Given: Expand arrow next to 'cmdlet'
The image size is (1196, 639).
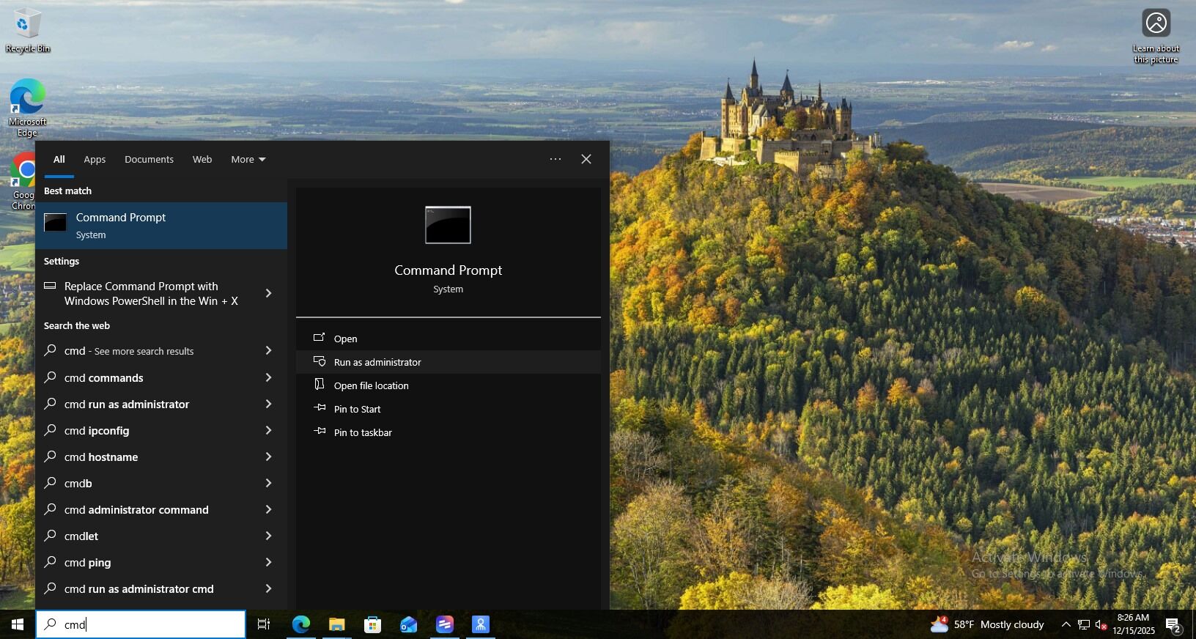Looking at the screenshot, I should pos(269,536).
